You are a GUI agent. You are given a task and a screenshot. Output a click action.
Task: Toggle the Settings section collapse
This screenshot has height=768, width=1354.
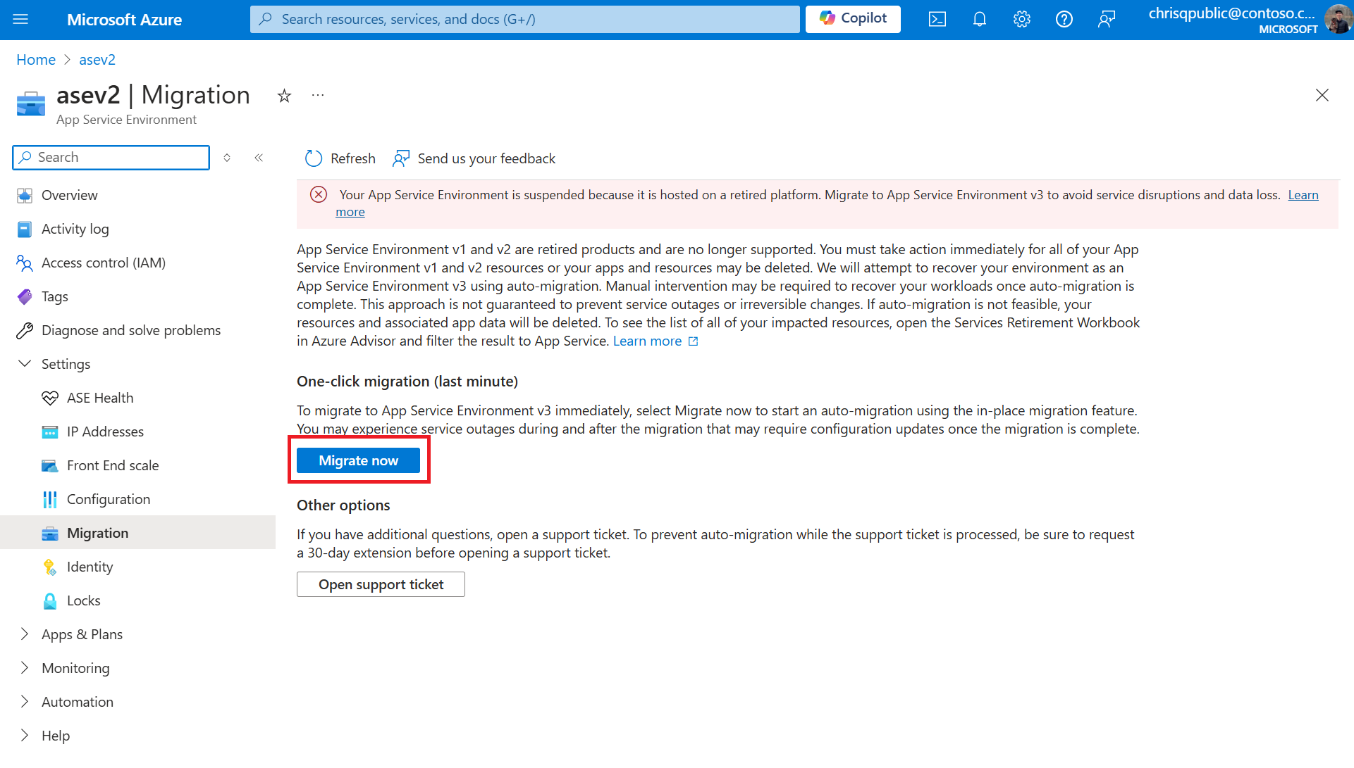pyautogui.click(x=24, y=363)
